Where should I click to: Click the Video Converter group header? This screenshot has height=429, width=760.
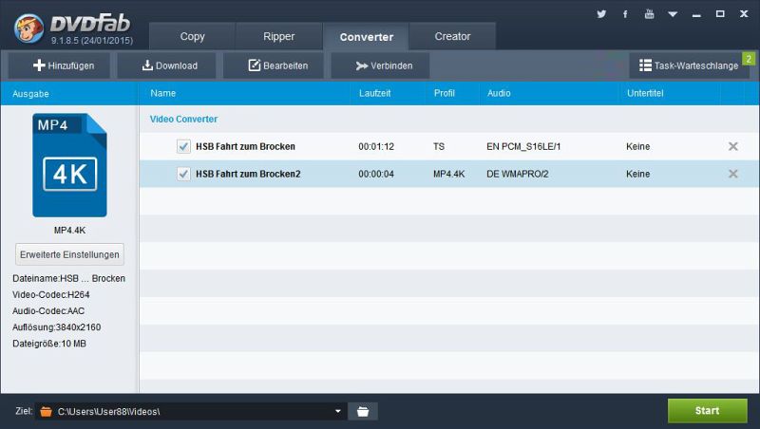click(183, 119)
